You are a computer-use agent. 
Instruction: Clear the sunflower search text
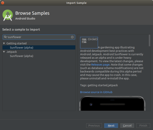pyautogui.click(x=72, y=37)
